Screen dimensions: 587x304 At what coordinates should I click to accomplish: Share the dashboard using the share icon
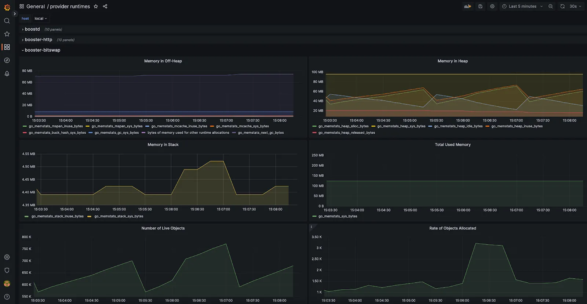[x=105, y=6]
